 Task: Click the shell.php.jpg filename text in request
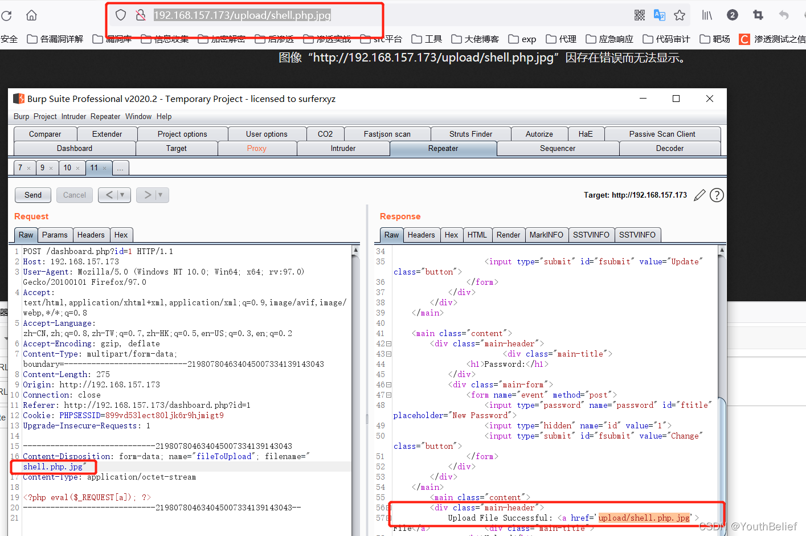click(53, 467)
